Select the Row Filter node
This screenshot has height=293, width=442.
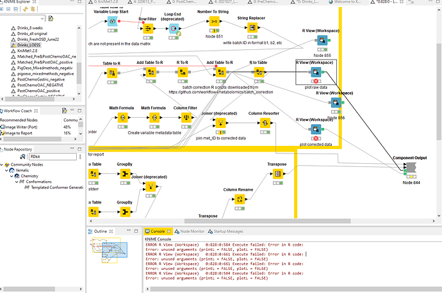click(148, 28)
